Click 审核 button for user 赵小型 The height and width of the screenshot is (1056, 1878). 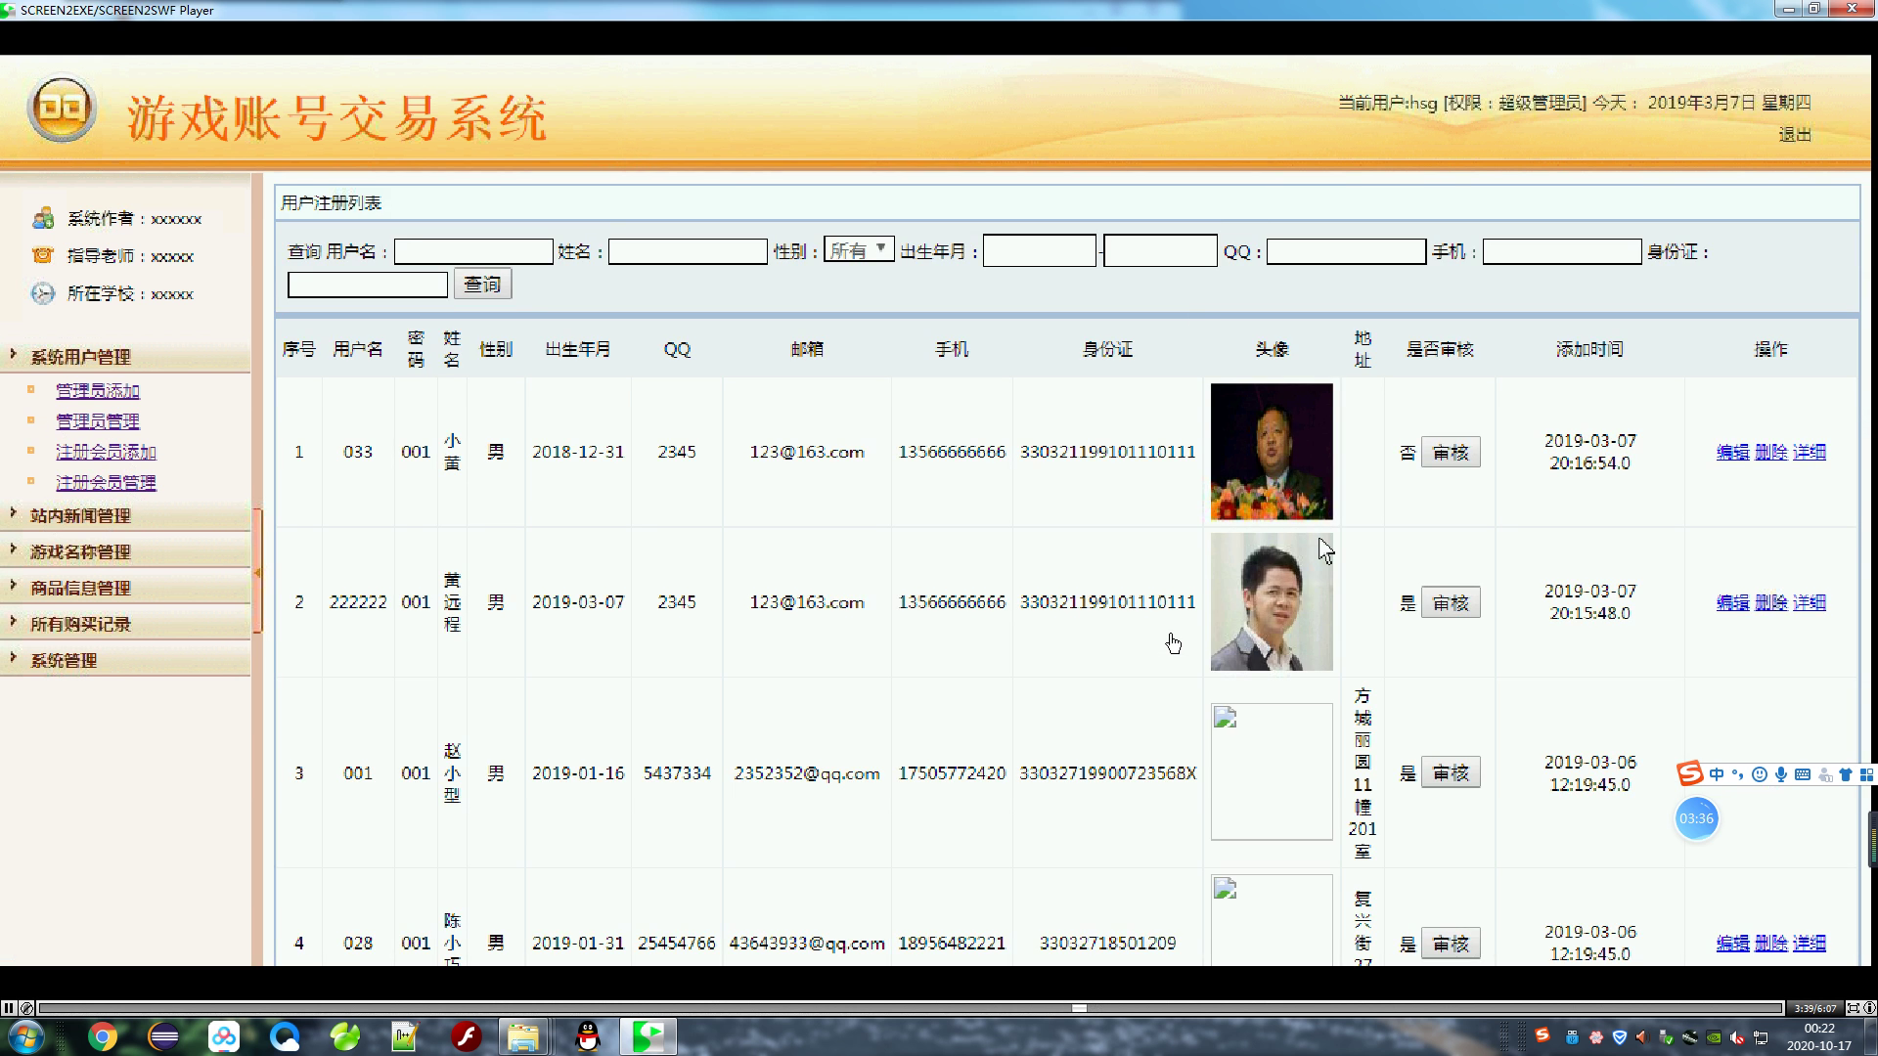click(1451, 773)
